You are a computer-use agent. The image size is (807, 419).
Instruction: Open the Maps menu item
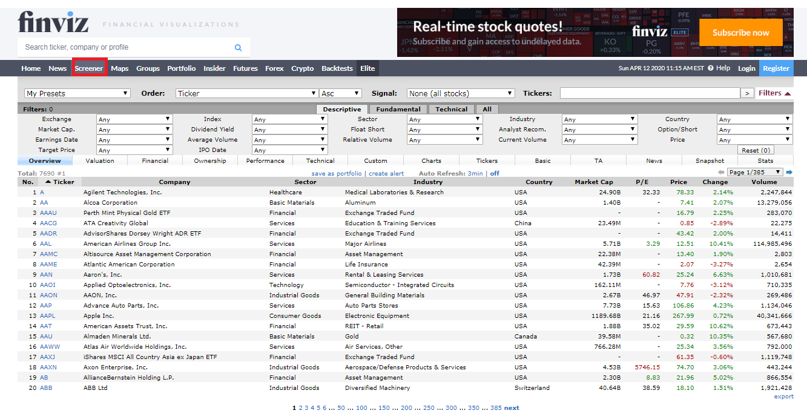tap(120, 68)
